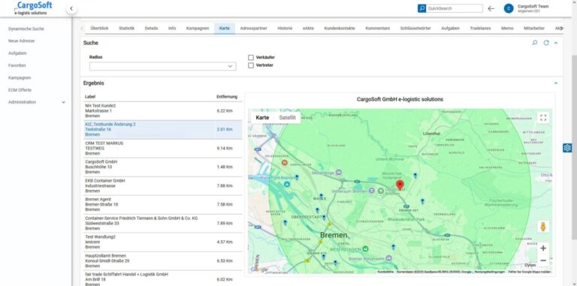
Task: Open the eAkte tab
Action: 308,29
